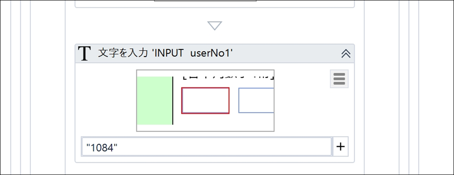Collapse the '文字を入力' activity with the double chevron

coord(346,54)
